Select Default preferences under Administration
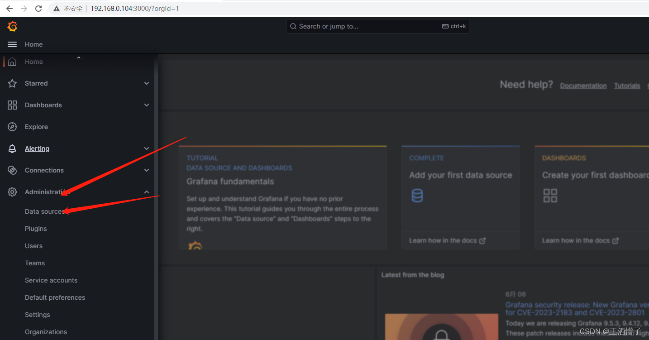Image resolution: width=649 pixels, height=340 pixels. click(x=55, y=297)
